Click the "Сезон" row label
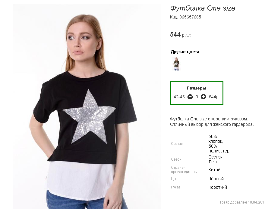 (176, 159)
